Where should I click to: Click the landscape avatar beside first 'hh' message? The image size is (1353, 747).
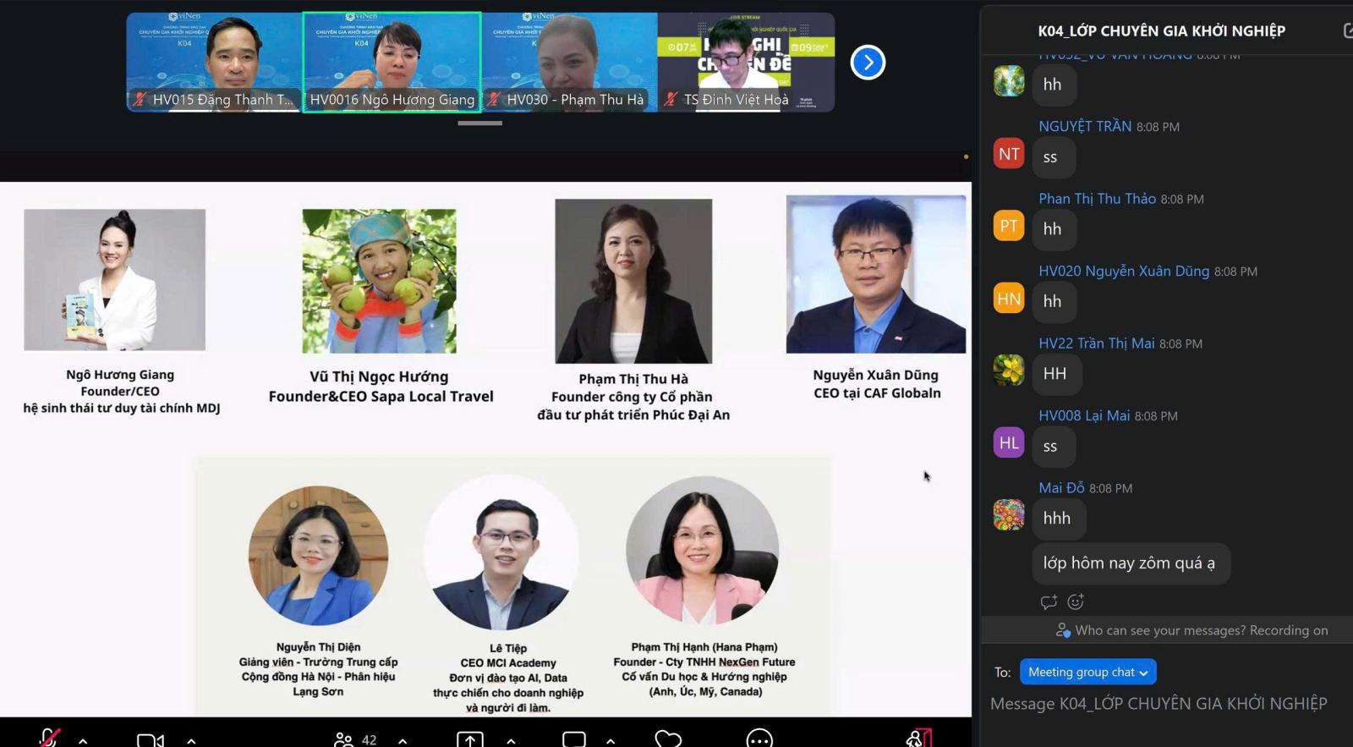(x=1009, y=81)
